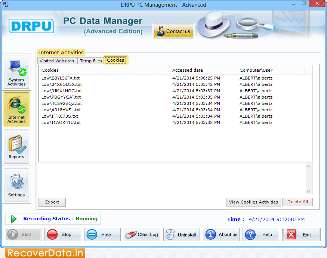Image resolution: width=327 pixels, height=258 pixels.
Task: Select row Low\IFT0I73S.txt
Action: [175, 116]
